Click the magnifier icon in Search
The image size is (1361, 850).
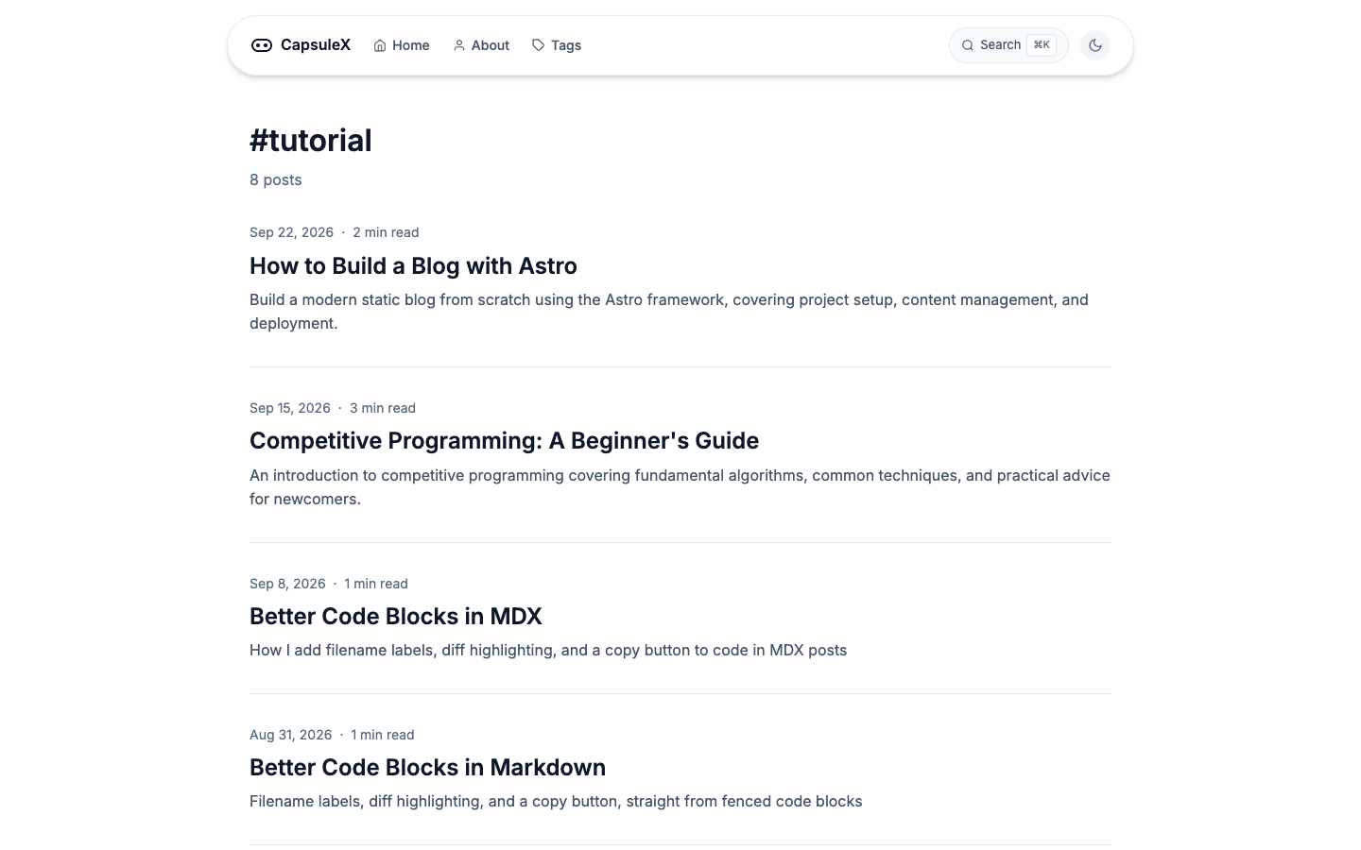(968, 45)
